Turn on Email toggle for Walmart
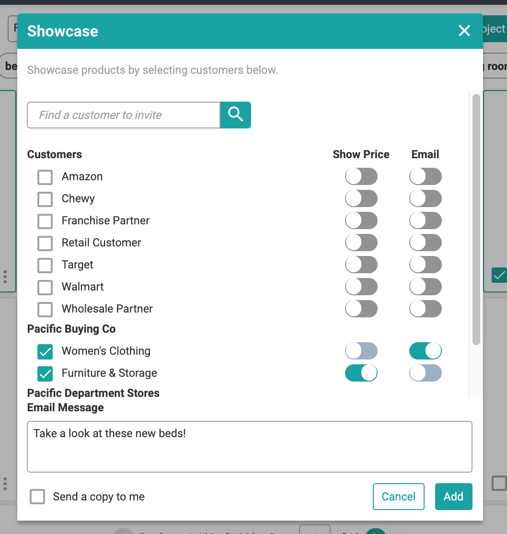This screenshot has width=507, height=534. tap(425, 287)
